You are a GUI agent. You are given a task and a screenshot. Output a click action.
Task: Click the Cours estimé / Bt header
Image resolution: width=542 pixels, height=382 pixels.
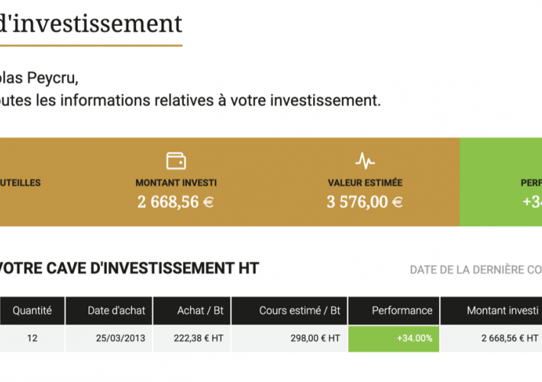coord(289,310)
